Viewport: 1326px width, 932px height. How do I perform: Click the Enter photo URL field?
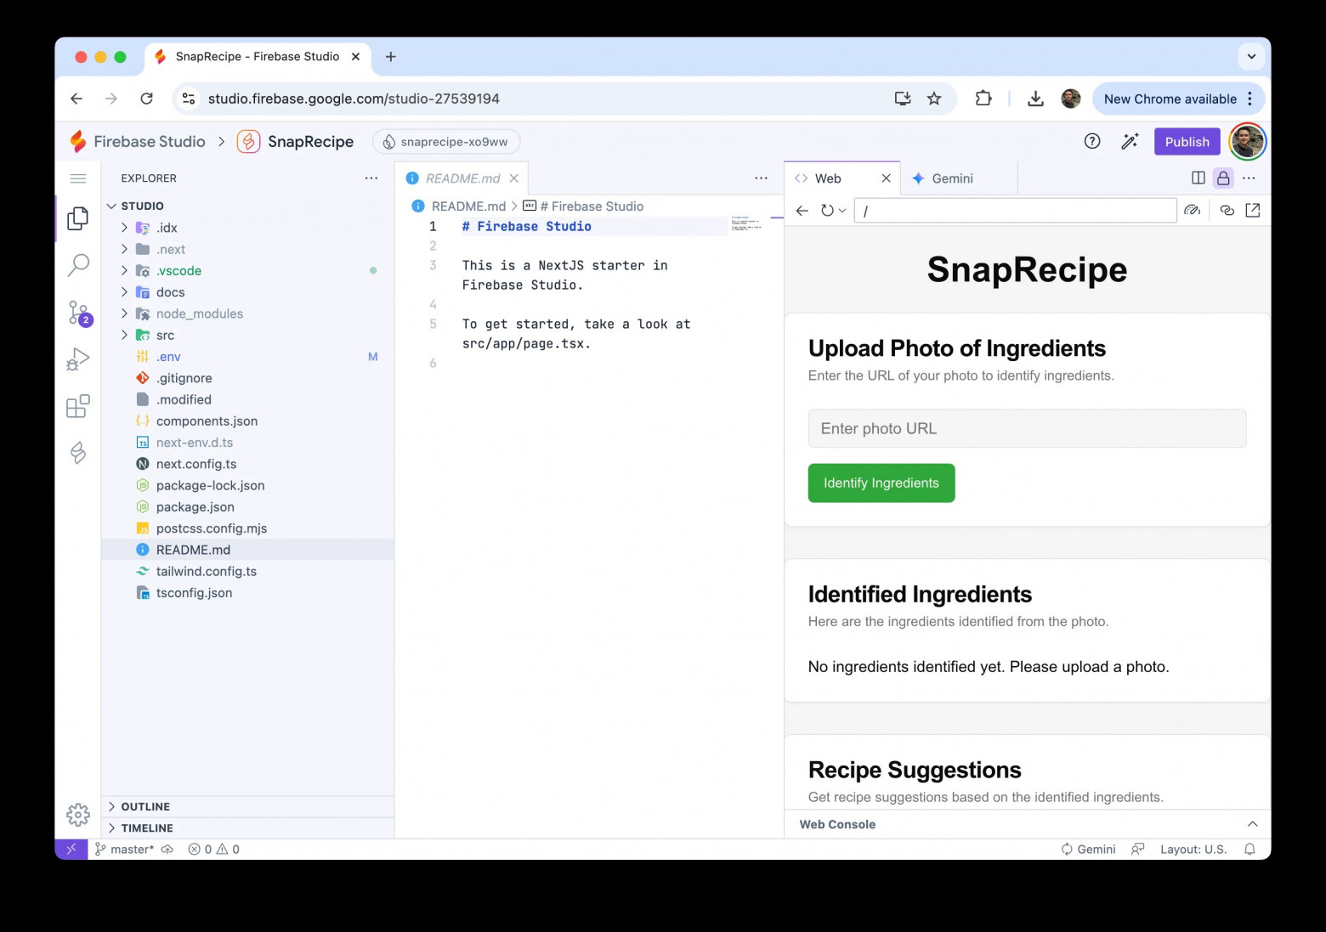click(1027, 429)
